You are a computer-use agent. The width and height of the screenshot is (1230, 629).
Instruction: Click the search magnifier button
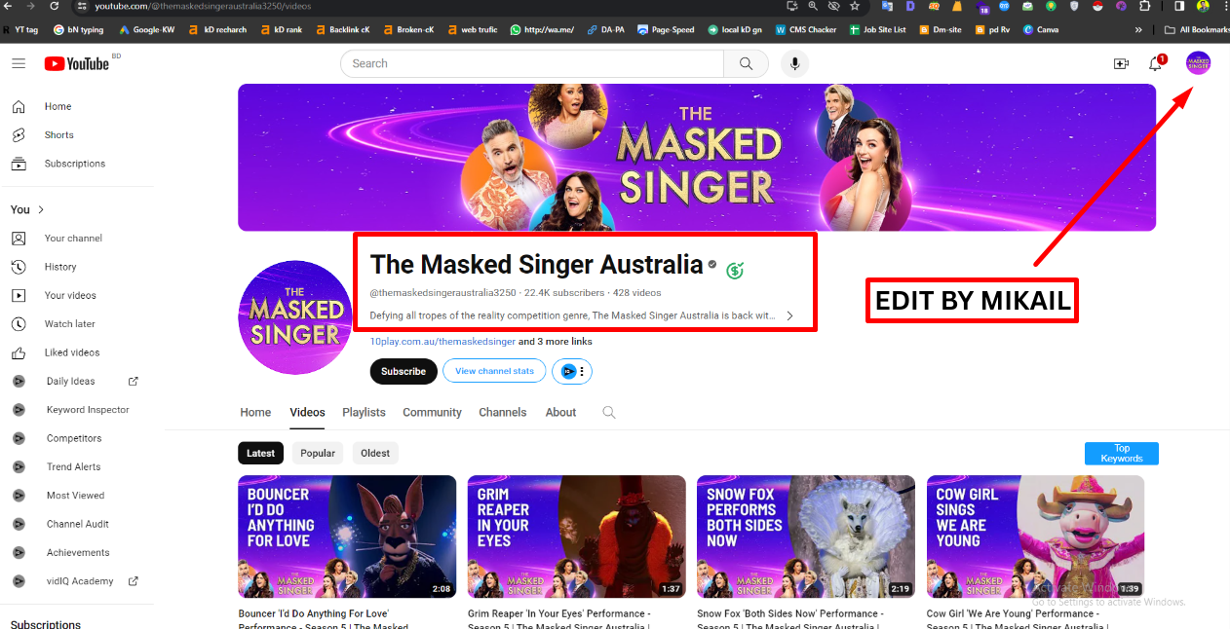[746, 63]
